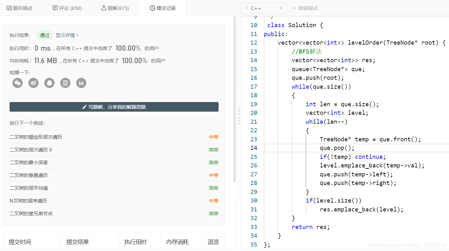Place cursor on que.pop(); line
This screenshot has width=449, height=251.
point(337,148)
